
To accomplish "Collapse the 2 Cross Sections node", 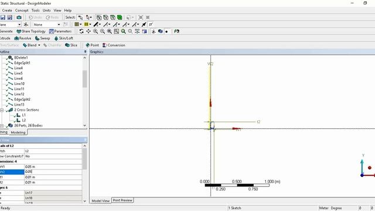I will pos(2,110).
